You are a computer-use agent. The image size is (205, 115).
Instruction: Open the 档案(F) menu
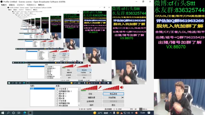tap(4, 5)
